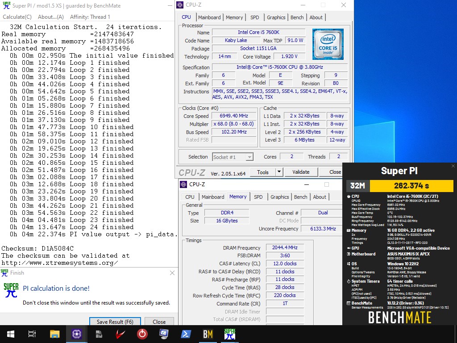Select Memory tab in lower CPU-Z window
The width and height of the screenshot is (457, 343).
(238, 197)
